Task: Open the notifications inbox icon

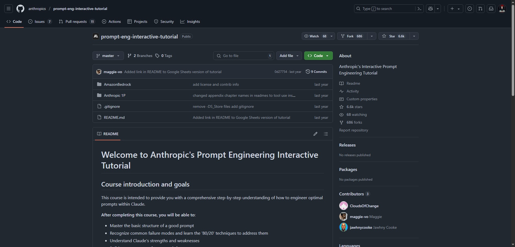Action: click(x=491, y=9)
